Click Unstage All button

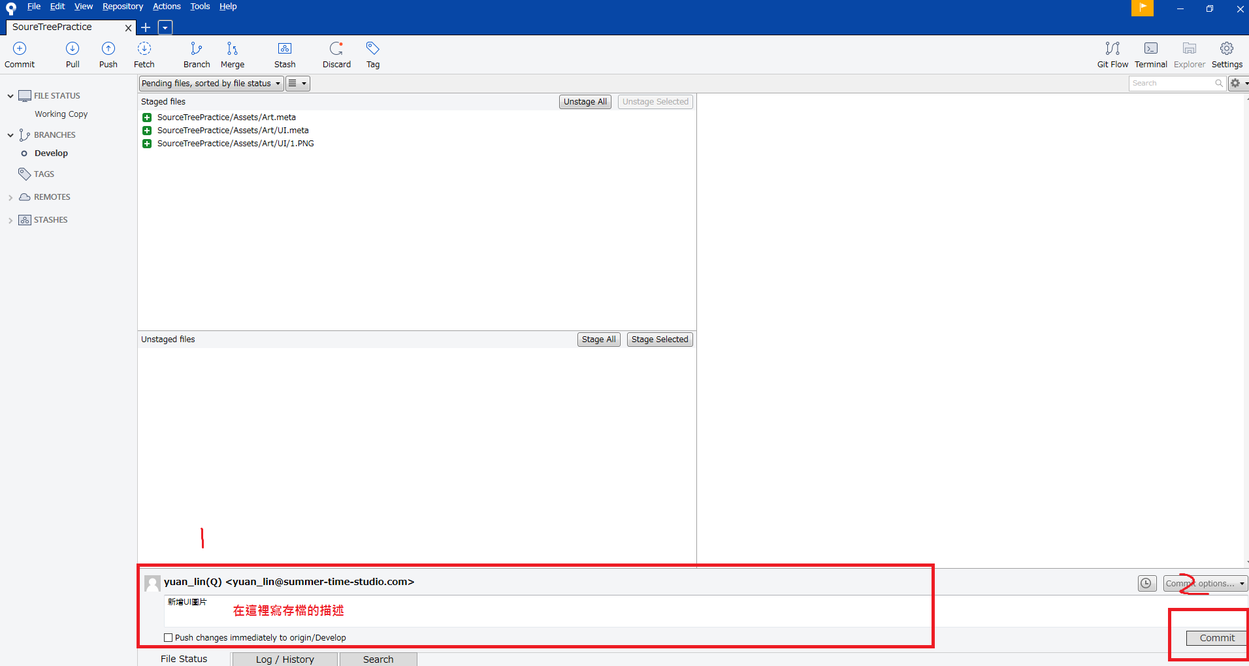pyautogui.click(x=585, y=102)
